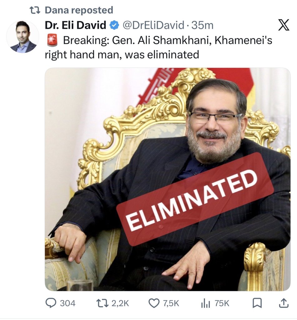The width and height of the screenshot is (297, 320).
Task: Bookmark this post
Action: coord(257,303)
